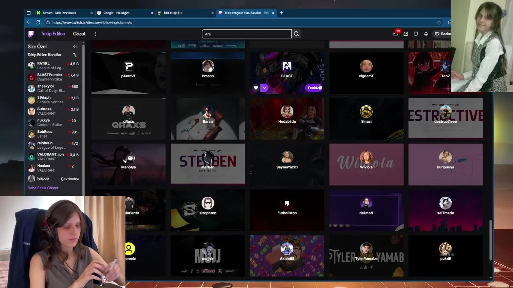Click Daha Fazla Göster link
The width and height of the screenshot is (513, 288).
43,188
